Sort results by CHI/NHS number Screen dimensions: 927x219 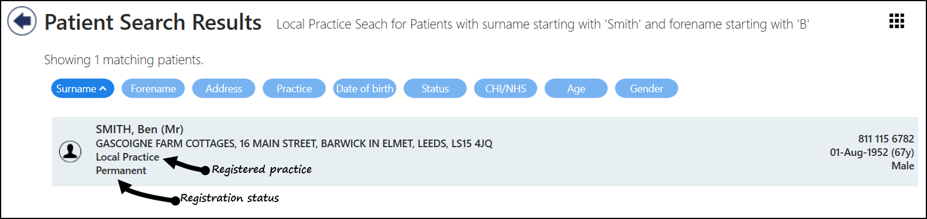[x=505, y=89]
